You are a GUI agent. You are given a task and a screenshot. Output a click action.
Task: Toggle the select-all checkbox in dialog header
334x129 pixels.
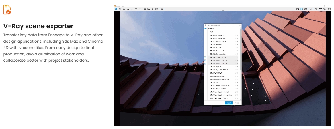(x=205, y=29)
